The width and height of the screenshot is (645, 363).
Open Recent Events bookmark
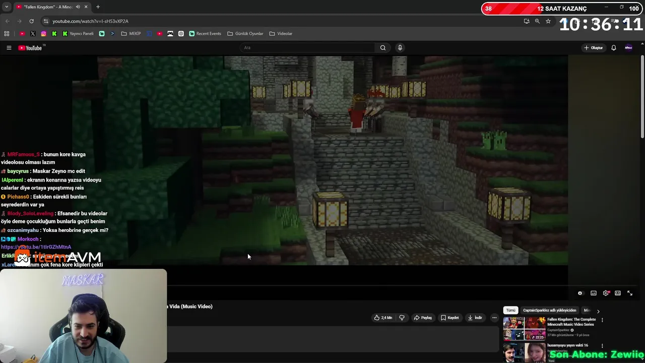point(205,34)
